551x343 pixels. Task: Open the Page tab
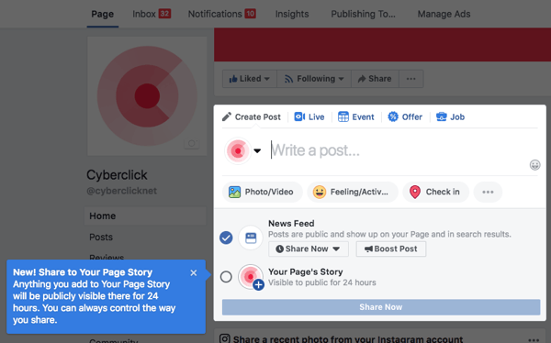point(102,14)
